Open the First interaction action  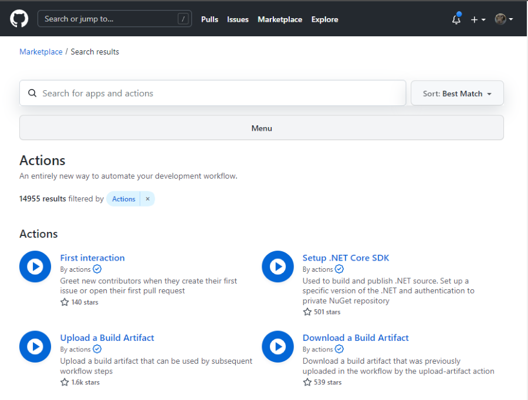92,258
